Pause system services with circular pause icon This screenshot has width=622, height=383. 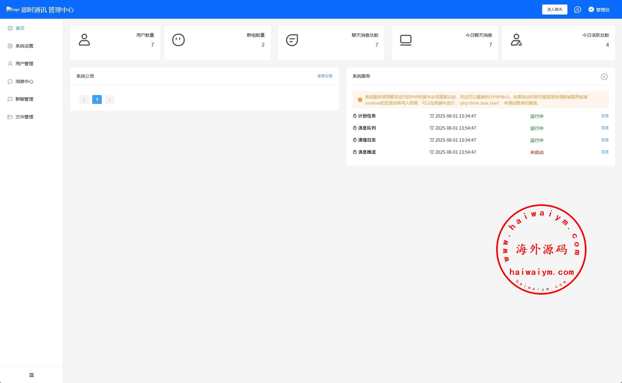pos(604,76)
